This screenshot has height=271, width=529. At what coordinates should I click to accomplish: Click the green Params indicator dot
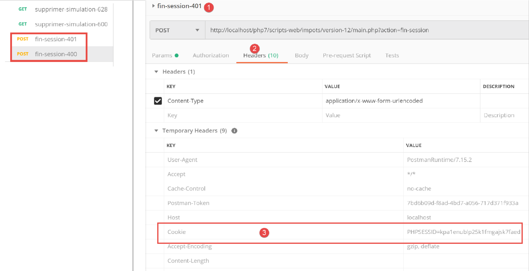(177, 56)
